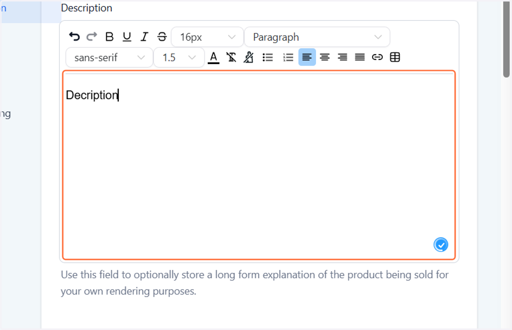Align text center
The image size is (512, 330).
pyautogui.click(x=325, y=57)
